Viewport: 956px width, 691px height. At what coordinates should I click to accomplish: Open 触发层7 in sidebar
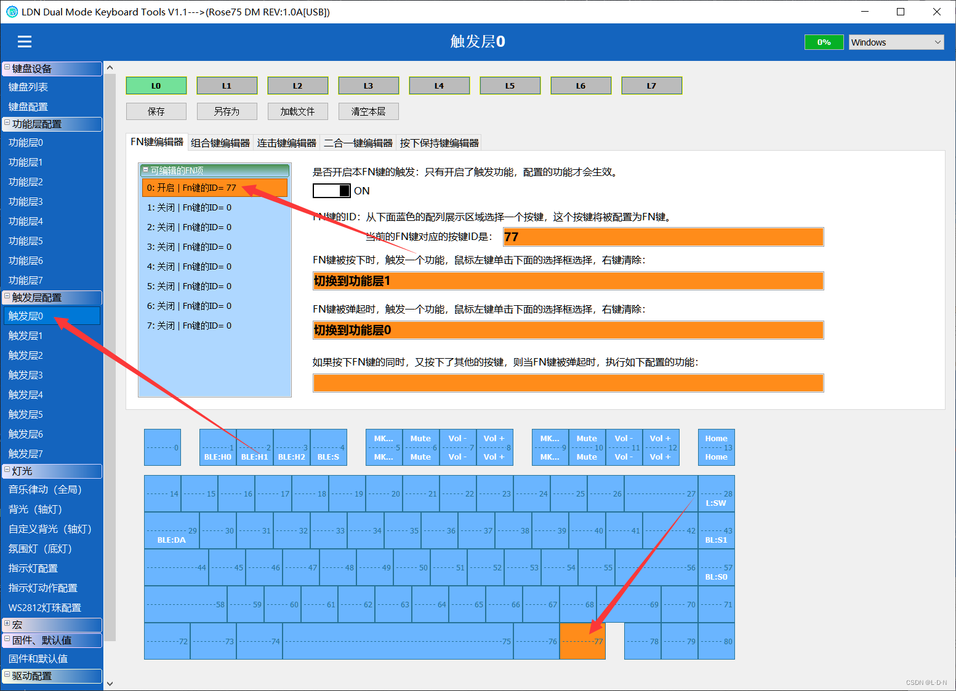[52, 454]
